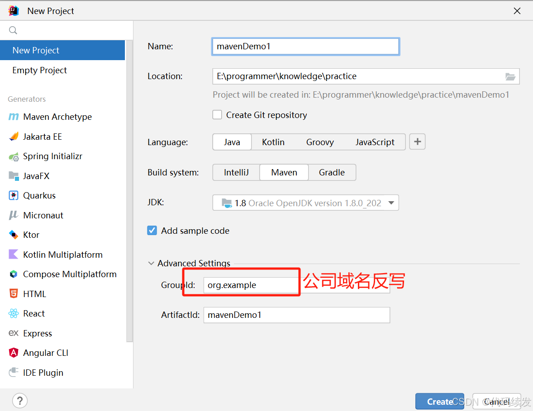This screenshot has width=533, height=411.
Task: Select New Project in sidebar
Action: [x=62, y=50]
